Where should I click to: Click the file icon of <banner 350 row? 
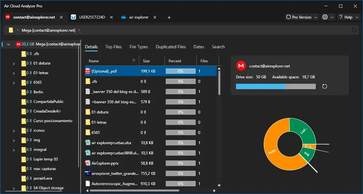pos(88,102)
